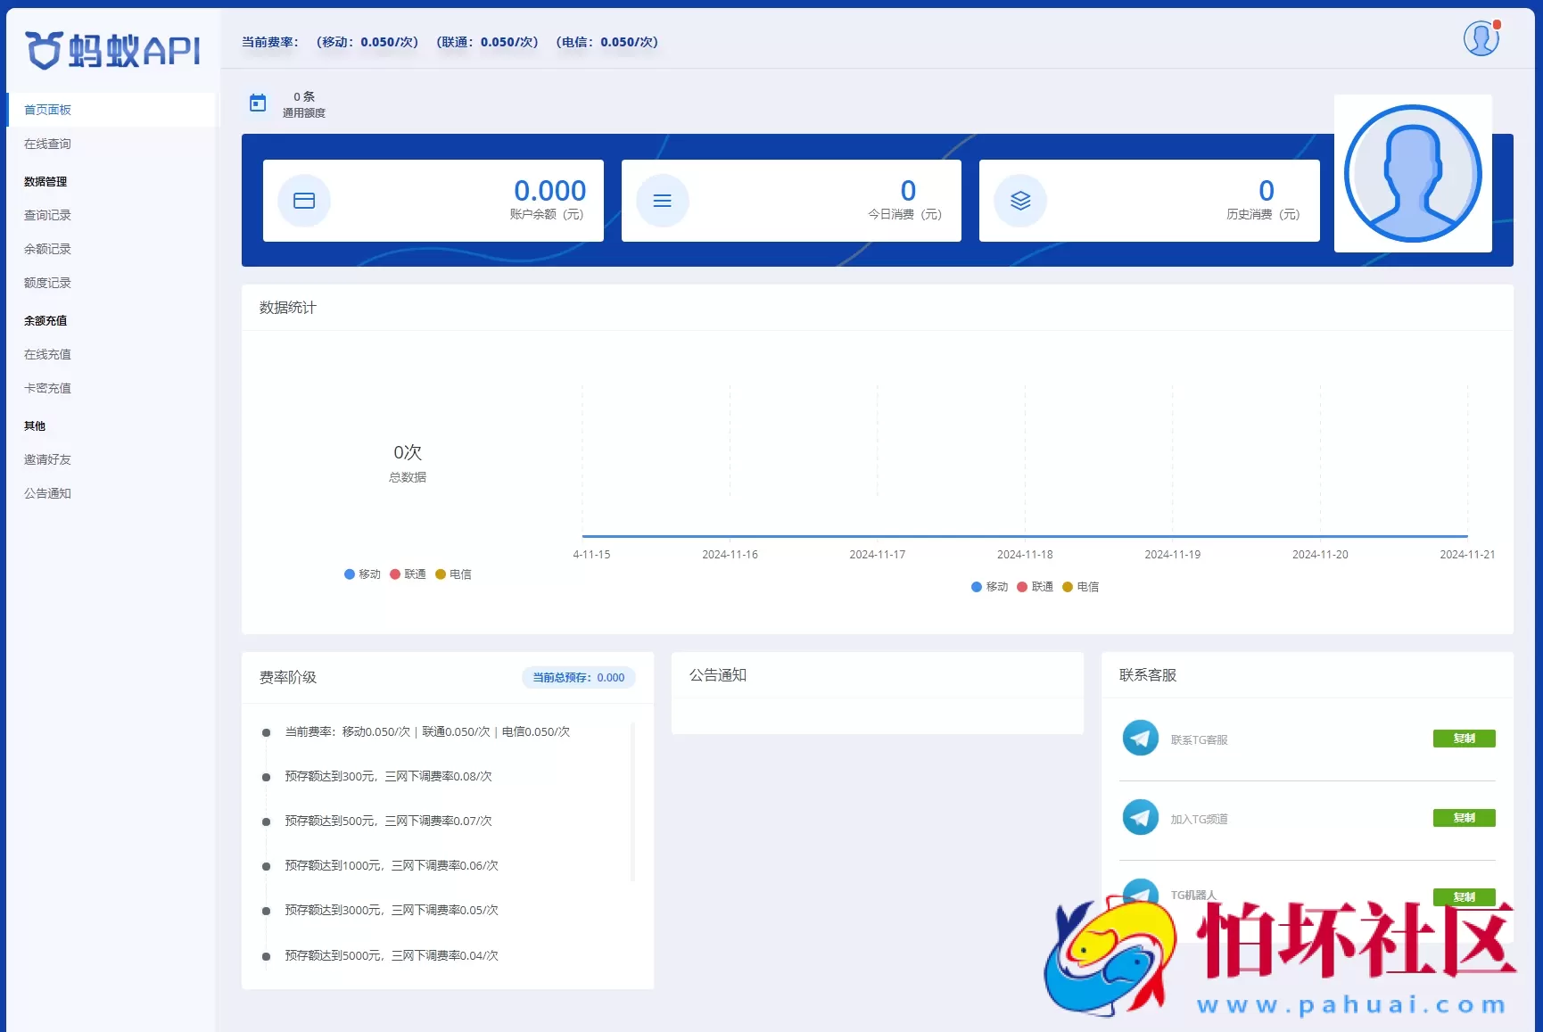This screenshot has width=1543, height=1032.
Task: Toggle 联通 visibility in the right chart legend
Action: coord(1036,586)
